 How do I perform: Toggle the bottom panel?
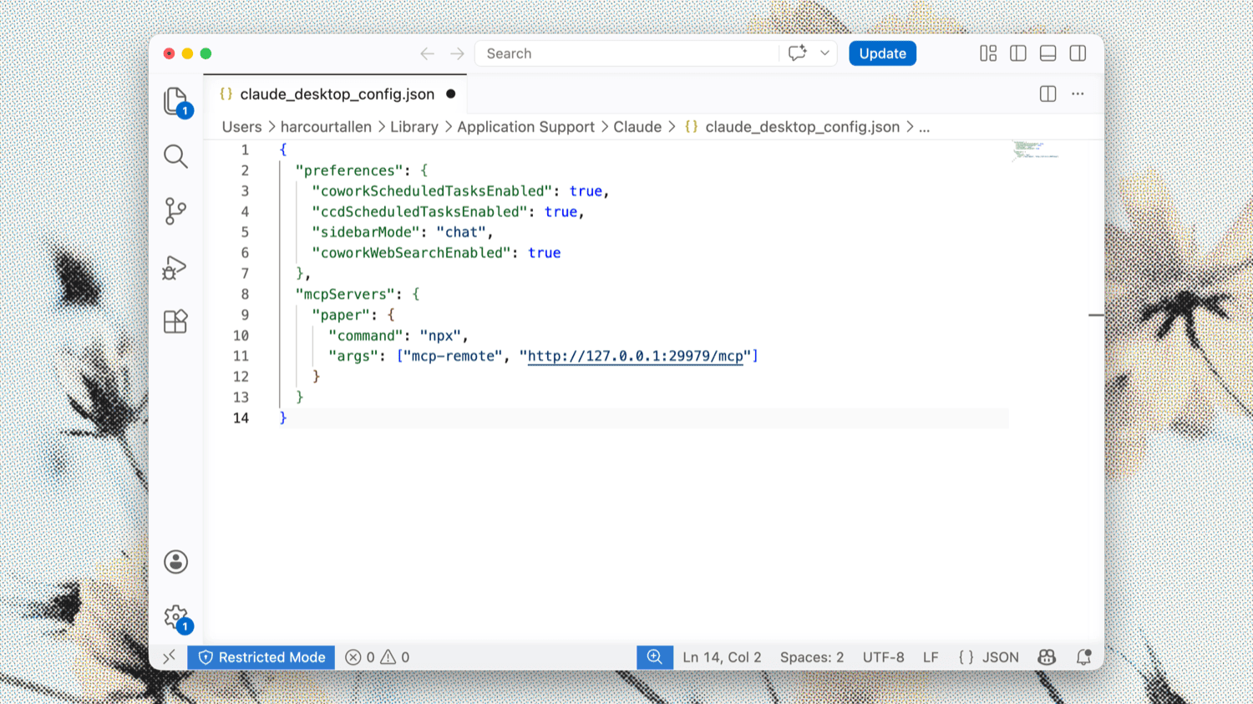click(x=1048, y=53)
